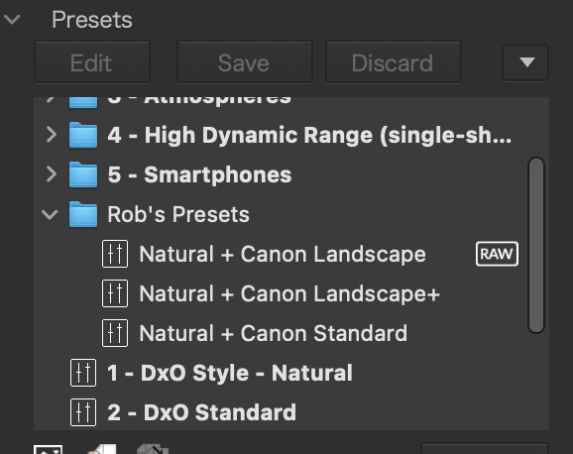Click the High Dynamic Range folder icon
Image resolution: width=573 pixels, height=454 pixels.
pyautogui.click(x=83, y=135)
